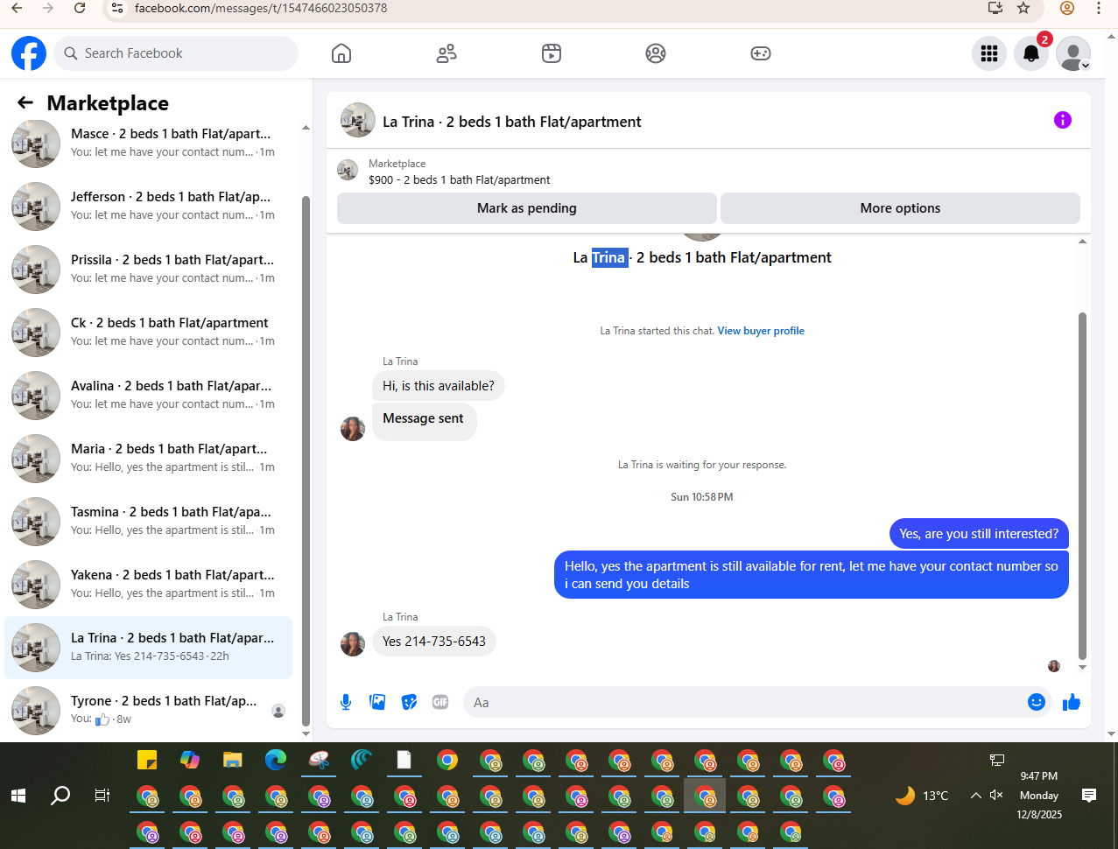Image resolution: width=1118 pixels, height=849 pixels.
Task: Reload the browser page
Action: [80, 8]
